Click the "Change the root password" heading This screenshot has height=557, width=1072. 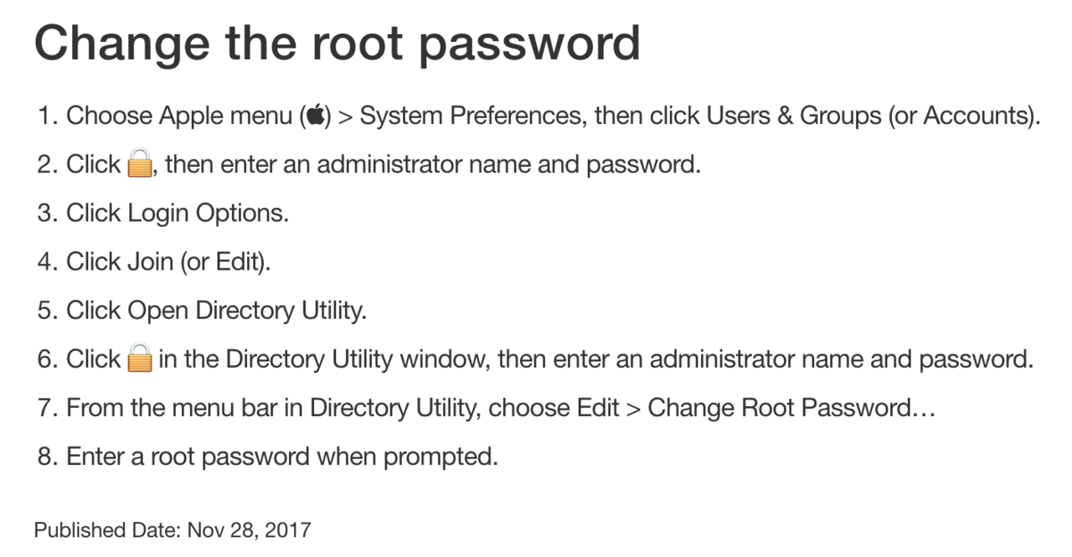(337, 43)
